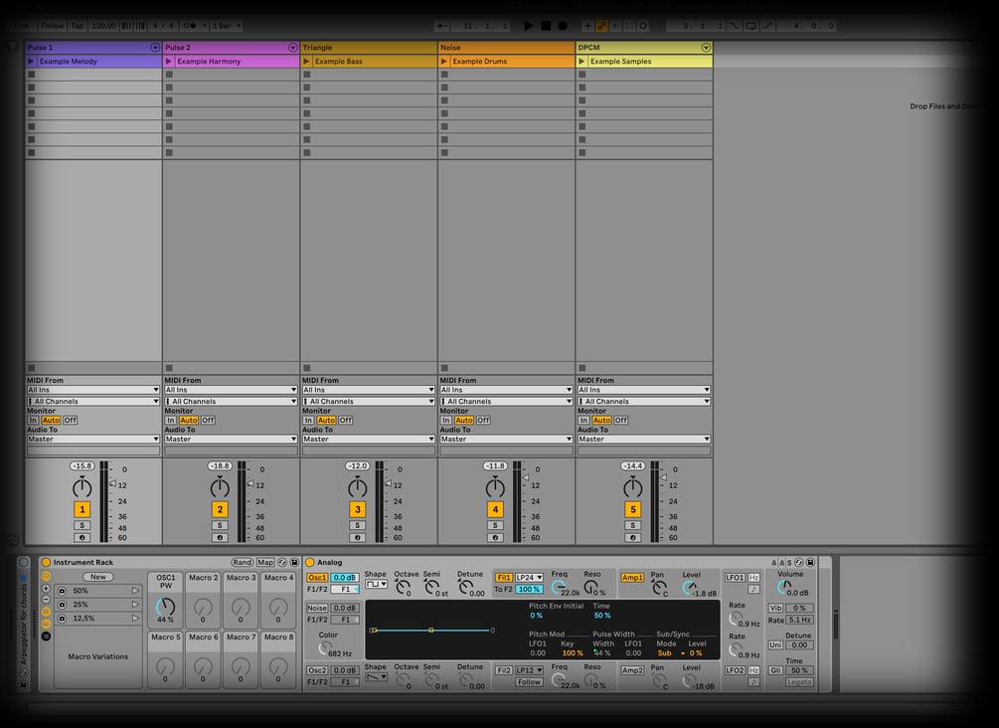Select the Amp2 section tab
This screenshot has height=728, width=999.
632,670
